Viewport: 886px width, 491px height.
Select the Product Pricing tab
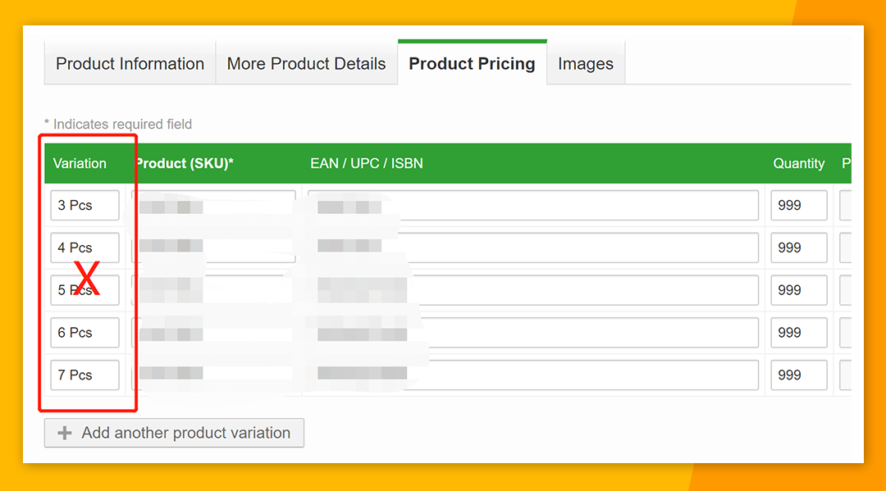click(472, 64)
